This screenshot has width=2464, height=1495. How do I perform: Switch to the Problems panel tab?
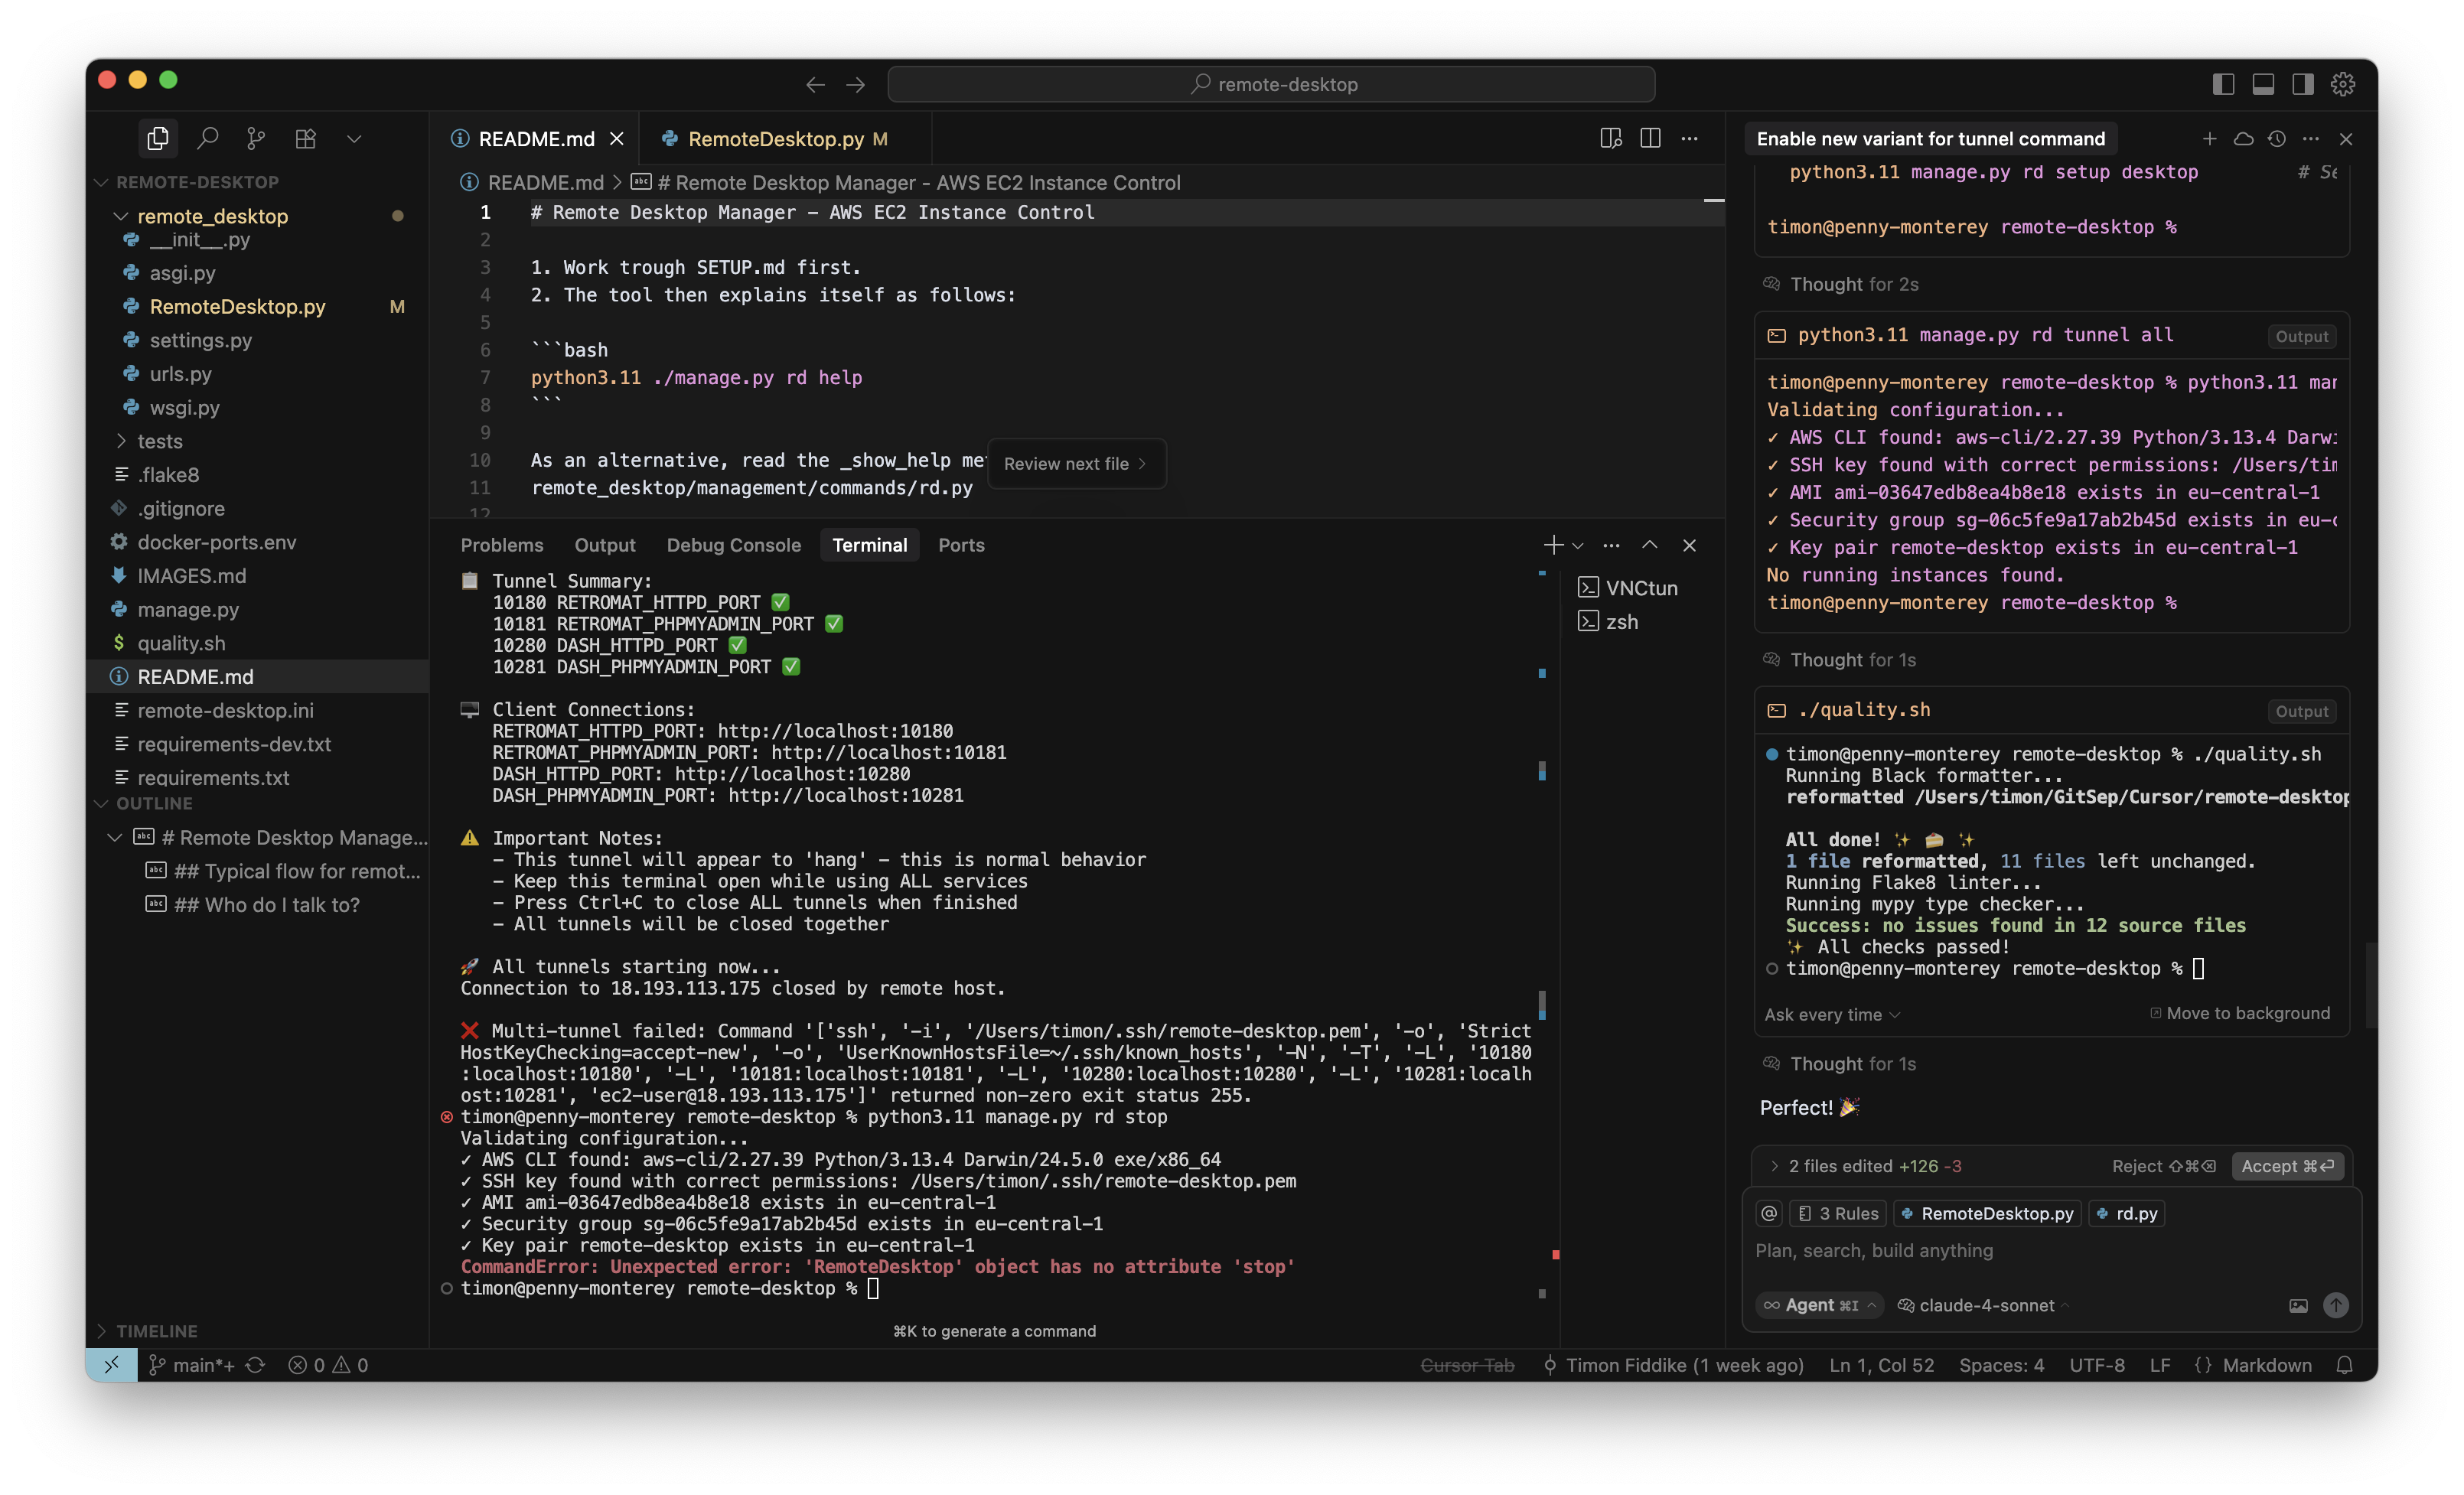(502, 545)
